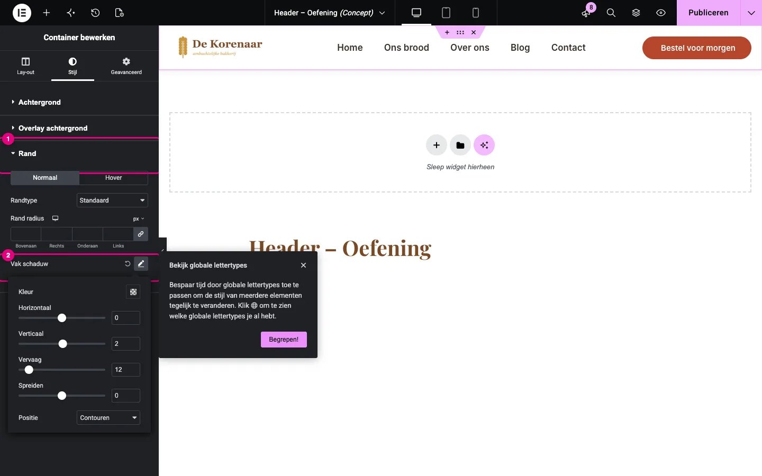The height and width of the screenshot is (476, 762).
Task: Select the Hover state tab
Action: [113, 178]
